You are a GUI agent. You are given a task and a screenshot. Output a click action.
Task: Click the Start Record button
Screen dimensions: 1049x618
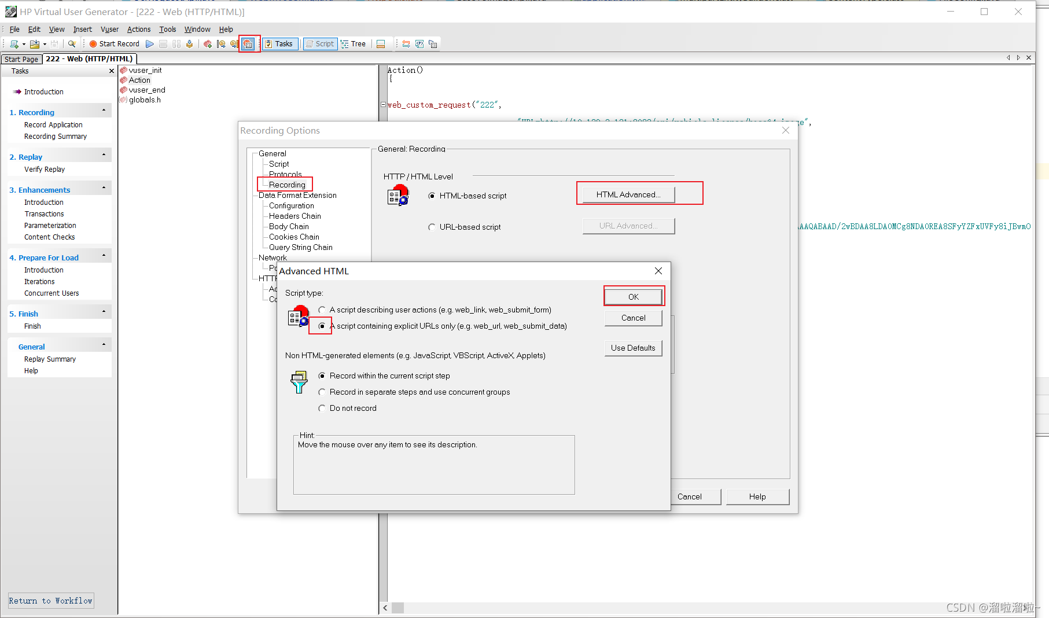(x=115, y=44)
